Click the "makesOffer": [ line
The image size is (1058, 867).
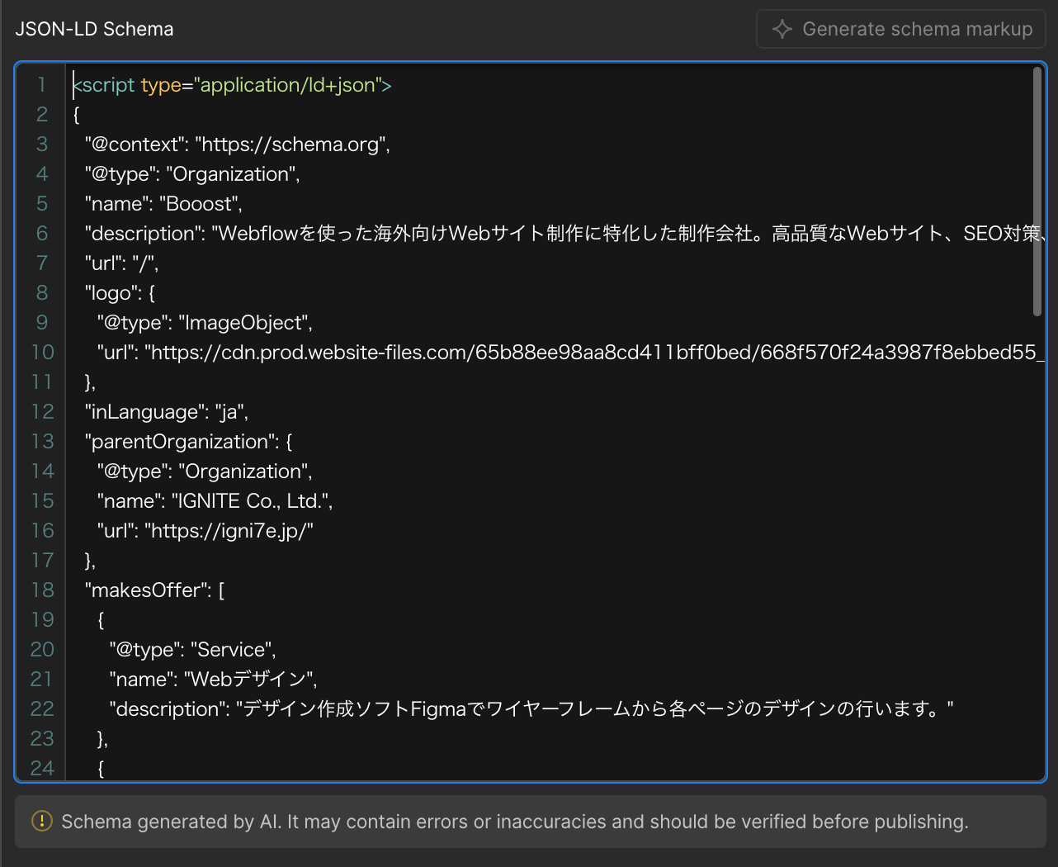pos(154,590)
